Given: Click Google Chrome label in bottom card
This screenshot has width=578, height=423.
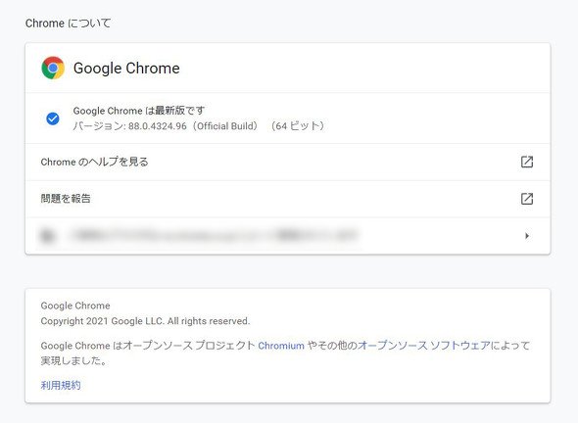Looking at the screenshot, I should [x=75, y=305].
